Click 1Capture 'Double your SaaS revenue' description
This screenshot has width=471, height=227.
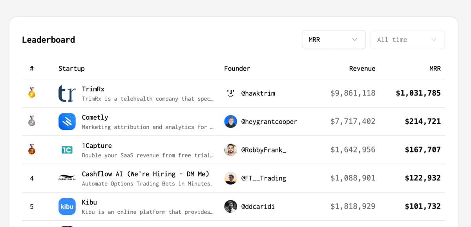coord(148,155)
